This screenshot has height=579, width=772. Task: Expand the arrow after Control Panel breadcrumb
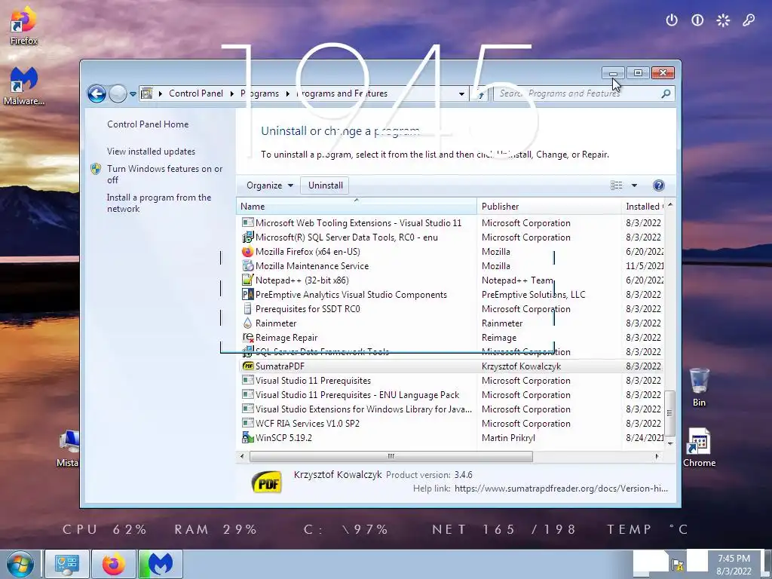(232, 93)
